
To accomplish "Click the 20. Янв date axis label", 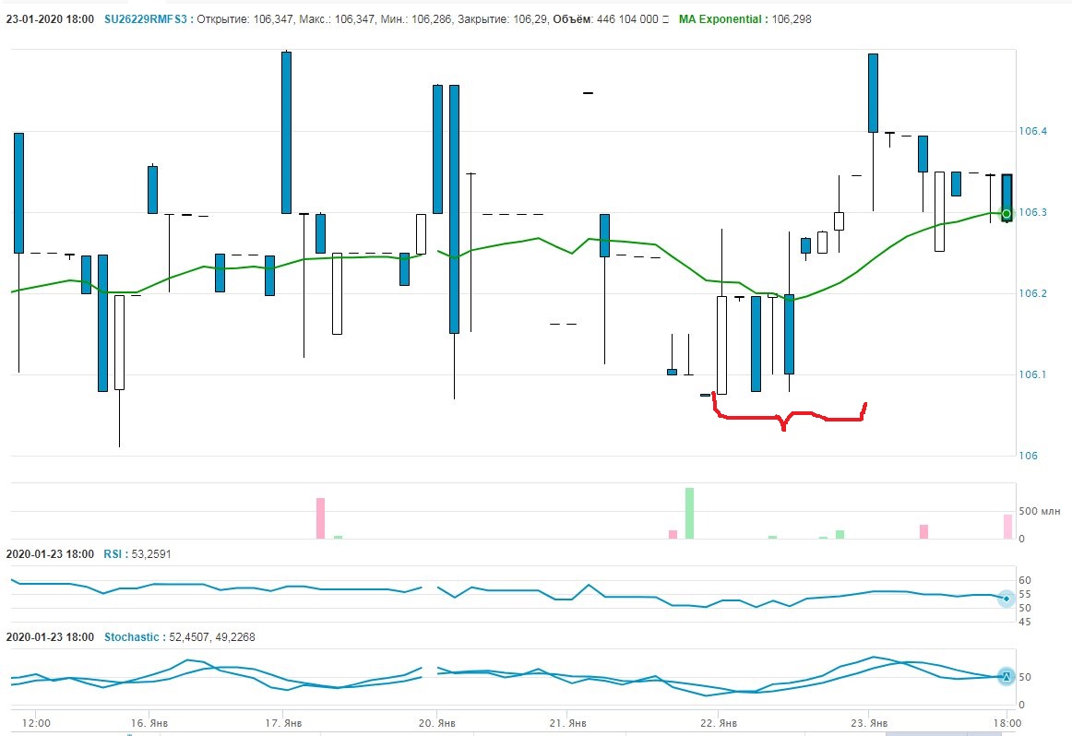I will coord(437,723).
